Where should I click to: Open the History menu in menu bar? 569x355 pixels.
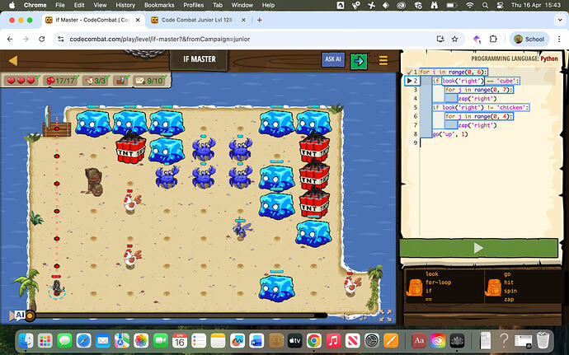(125, 5)
